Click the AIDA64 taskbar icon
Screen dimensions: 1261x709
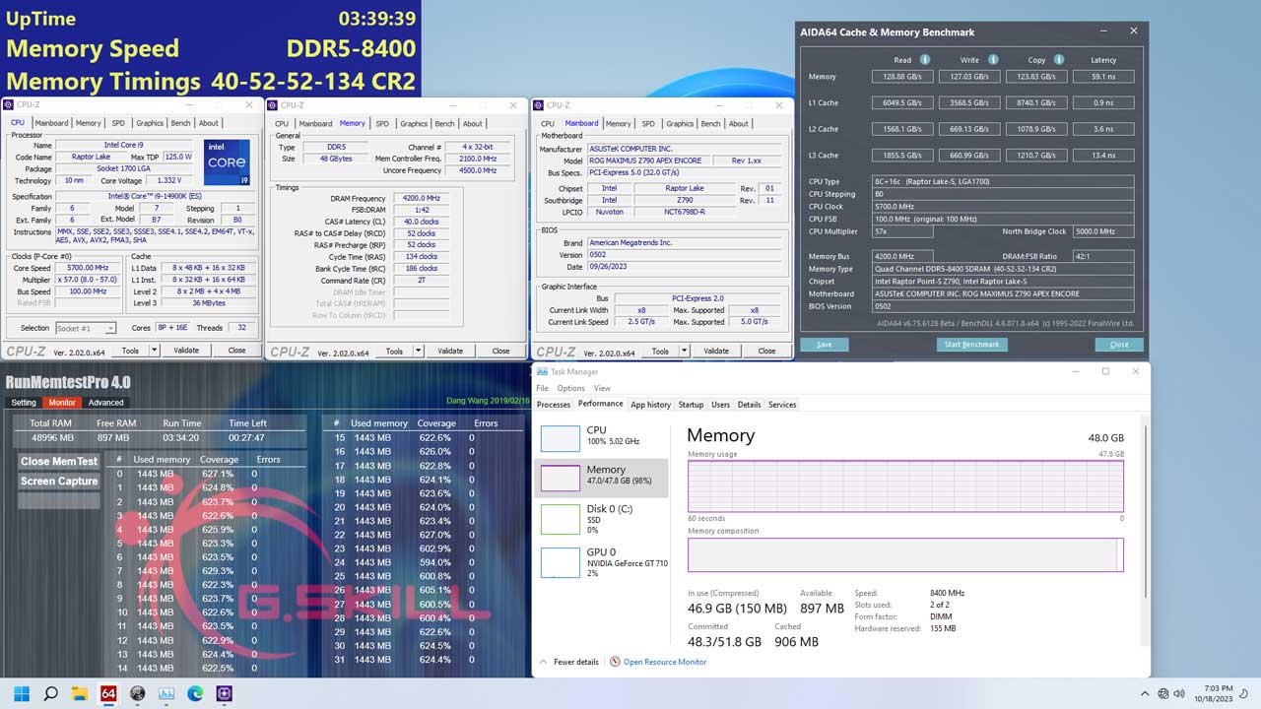point(108,693)
